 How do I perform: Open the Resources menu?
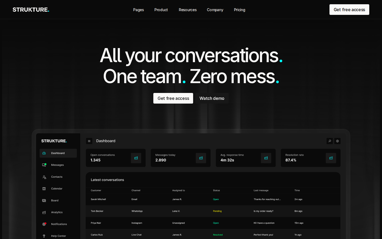[x=188, y=10]
